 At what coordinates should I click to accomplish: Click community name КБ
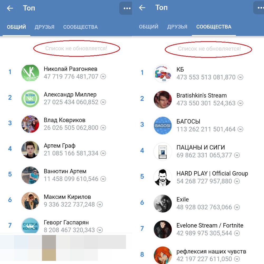(x=180, y=69)
